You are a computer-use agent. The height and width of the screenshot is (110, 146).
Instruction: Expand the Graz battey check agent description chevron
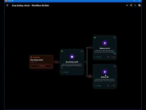click(62, 68)
